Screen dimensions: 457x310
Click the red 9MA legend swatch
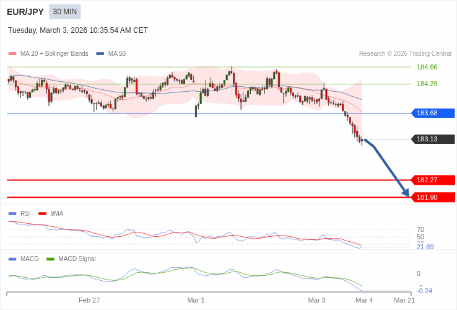43,214
